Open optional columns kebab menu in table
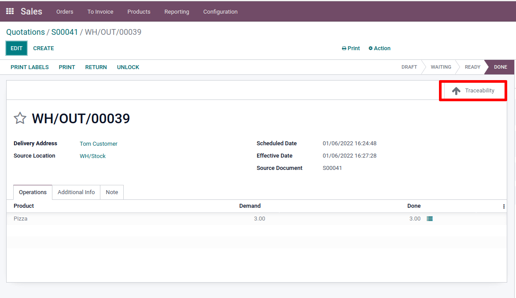This screenshot has width=516, height=298. pyautogui.click(x=504, y=206)
